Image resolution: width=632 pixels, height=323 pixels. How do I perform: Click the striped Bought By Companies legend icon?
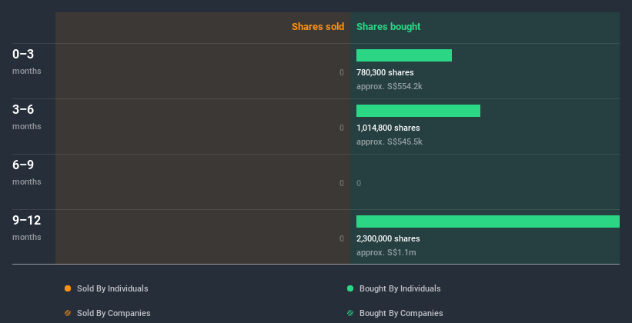350,313
